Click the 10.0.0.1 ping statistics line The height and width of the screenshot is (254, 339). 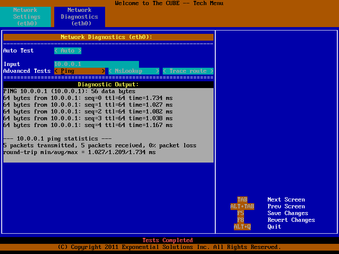click(58, 139)
